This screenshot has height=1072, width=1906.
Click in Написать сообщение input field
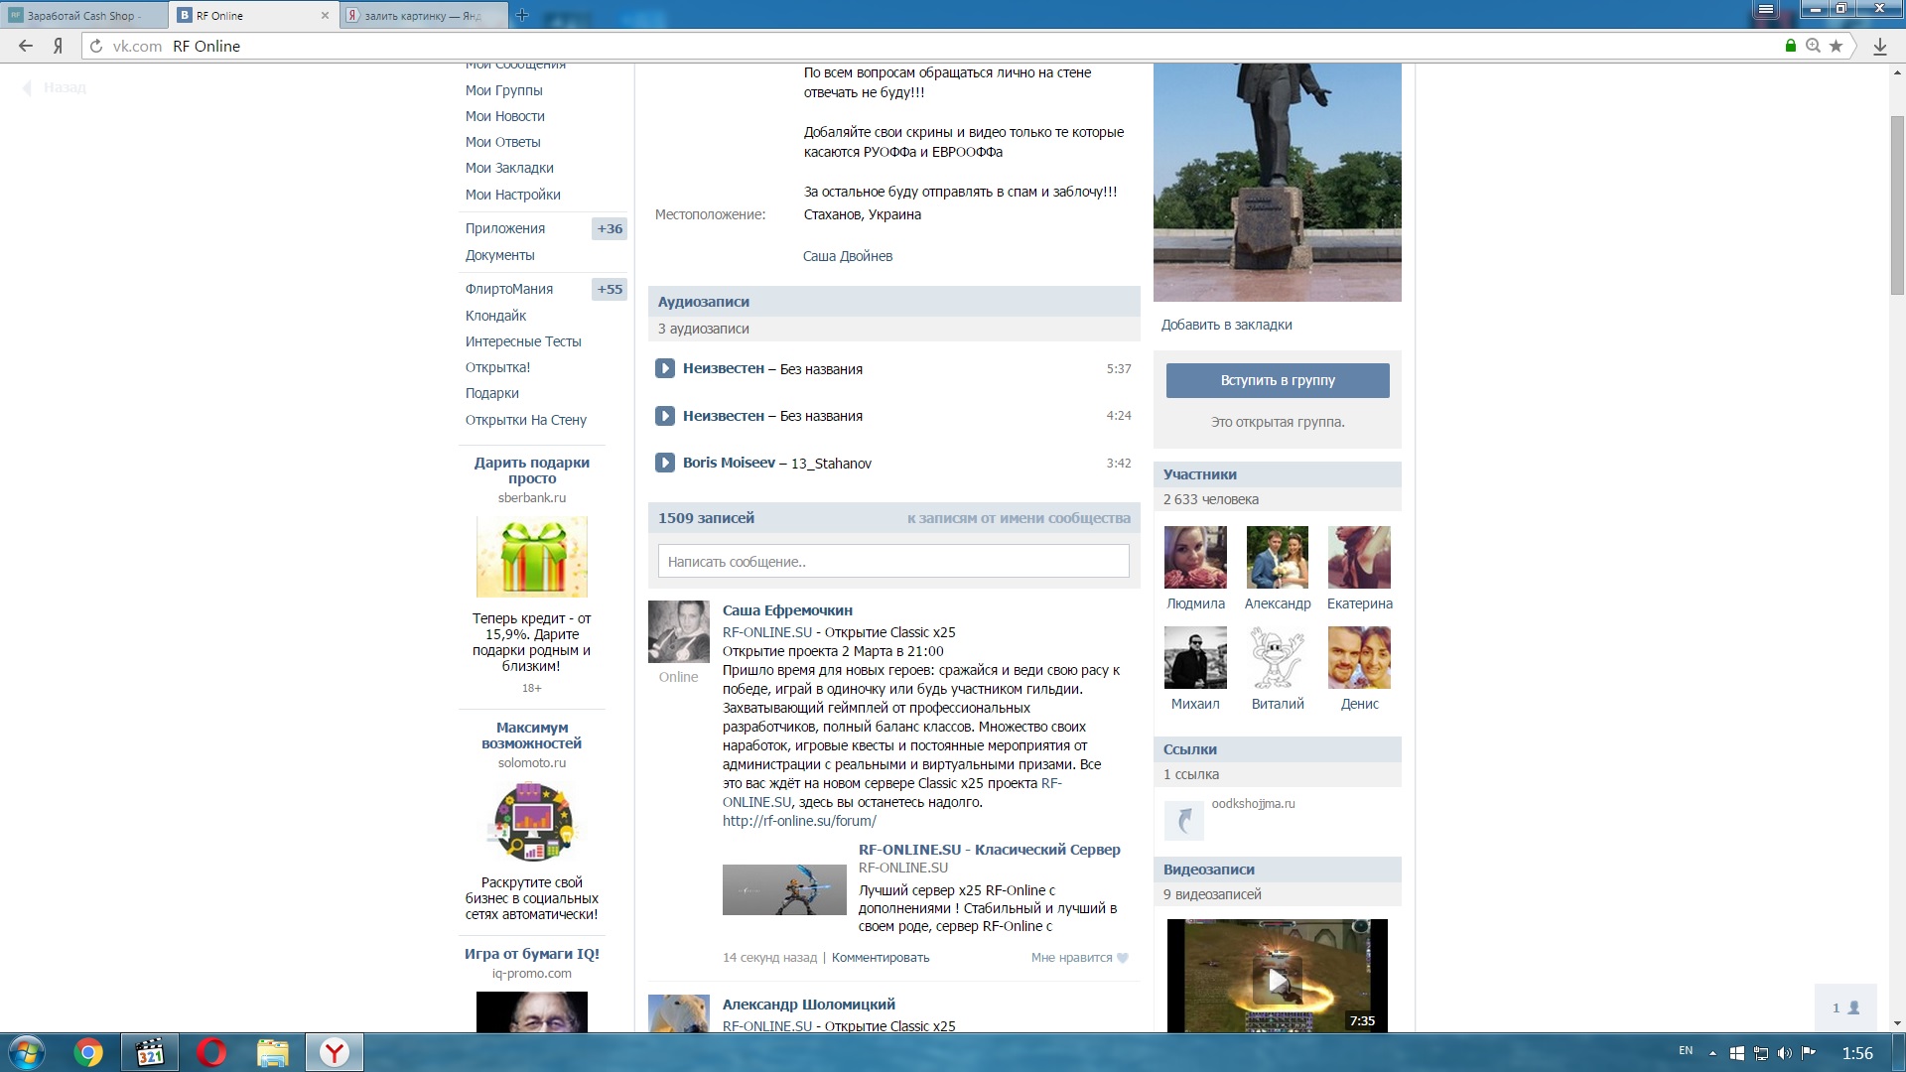point(893,561)
